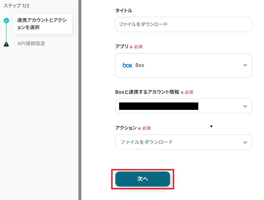Open the Box app selection box
Image resolution: width=264 pixels, height=200 pixels.
[183, 65]
